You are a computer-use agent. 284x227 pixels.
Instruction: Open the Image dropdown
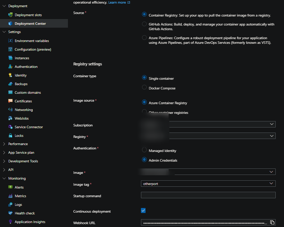(x=208, y=172)
